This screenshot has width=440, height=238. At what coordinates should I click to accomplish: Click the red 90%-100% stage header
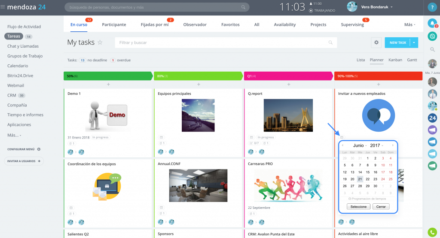point(378,76)
